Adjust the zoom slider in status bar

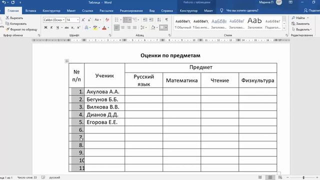[x=303, y=177]
